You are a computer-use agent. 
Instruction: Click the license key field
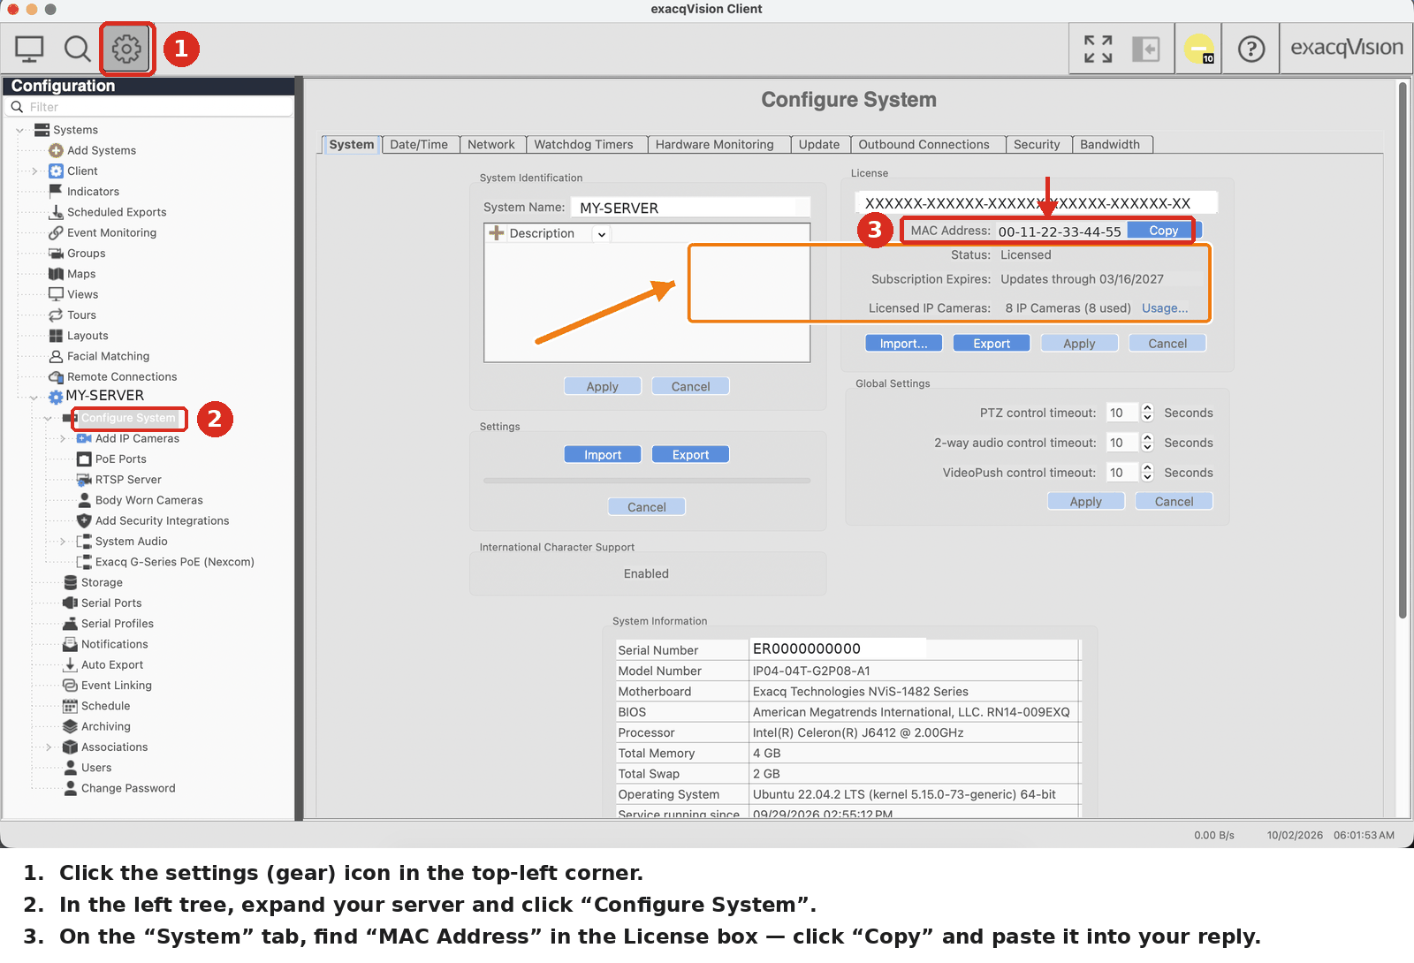[x=1036, y=203]
